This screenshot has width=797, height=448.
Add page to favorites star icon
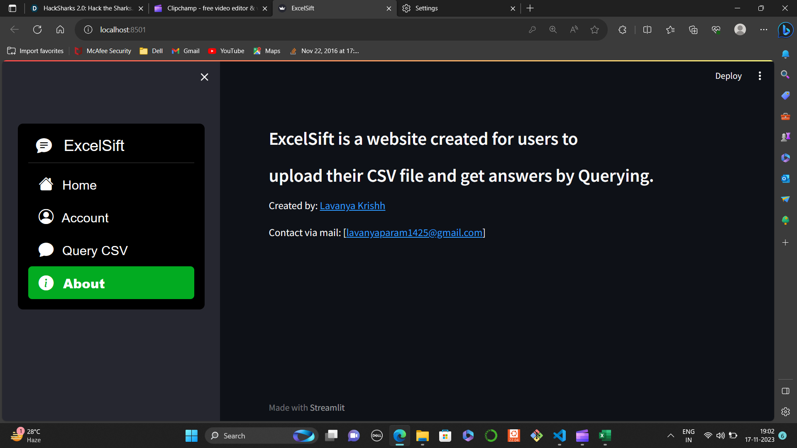[x=594, y=29]
